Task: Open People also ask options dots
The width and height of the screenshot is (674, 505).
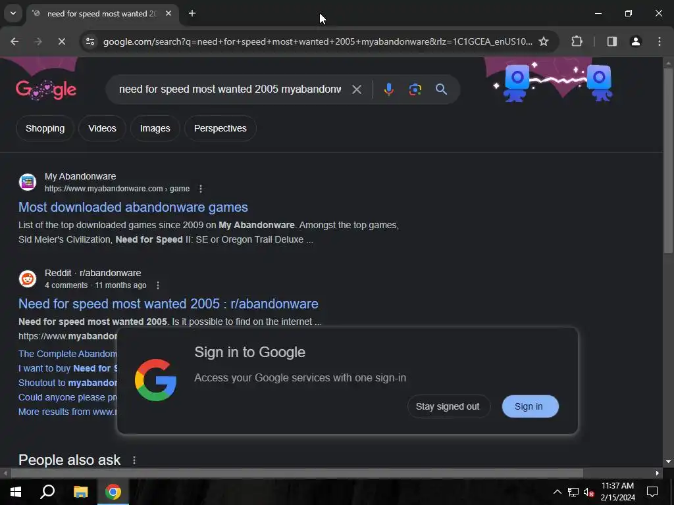Action: (134, 460)
